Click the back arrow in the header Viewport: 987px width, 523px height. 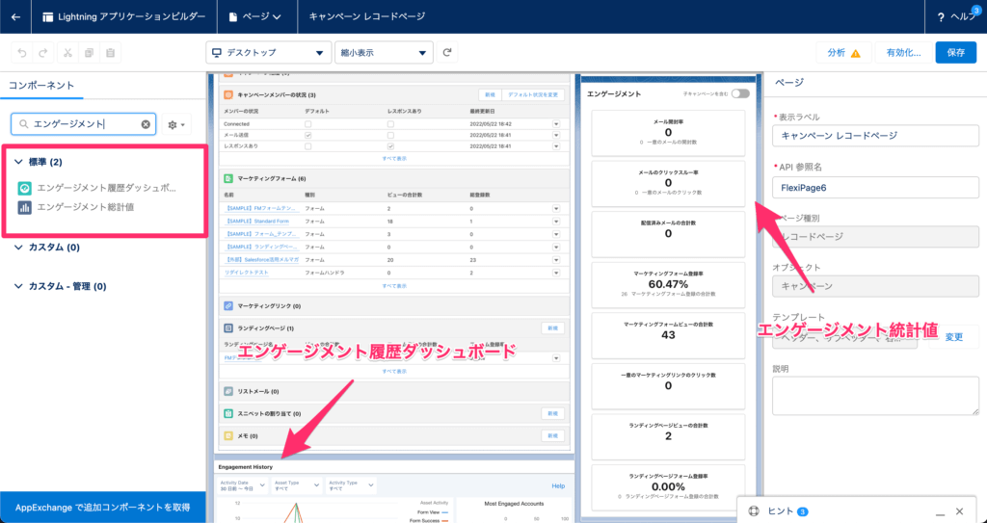coord(15,16)
